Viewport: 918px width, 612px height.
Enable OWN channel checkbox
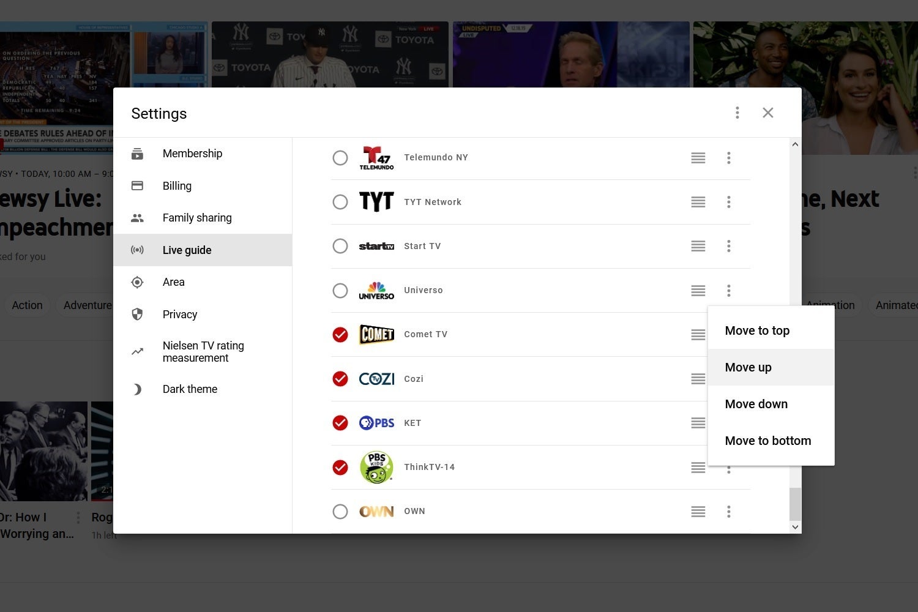coord(340,512)
